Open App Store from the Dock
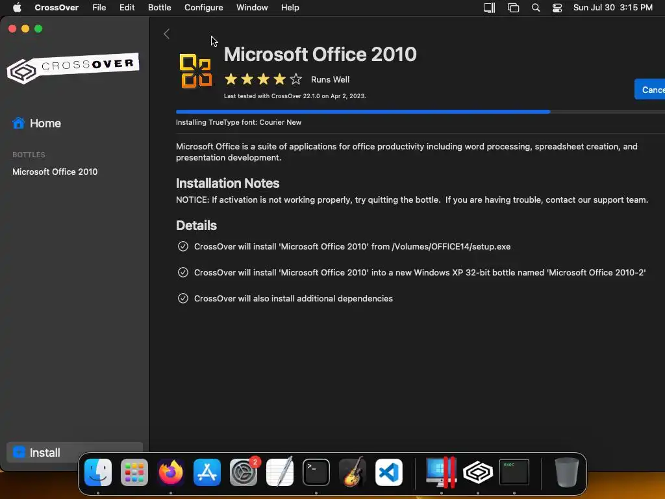The image size is (665, 499). (x=207, y=472)
